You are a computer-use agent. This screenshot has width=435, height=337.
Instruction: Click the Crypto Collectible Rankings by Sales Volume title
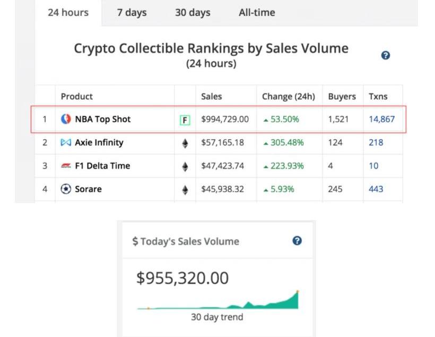pyautogui.click(x=211, y=48)
